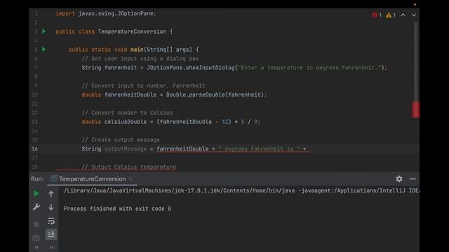Image resolution: width=449 pixels, height=252 pixels.
Task: Click line number 16 in gutter
Action: 34,149
